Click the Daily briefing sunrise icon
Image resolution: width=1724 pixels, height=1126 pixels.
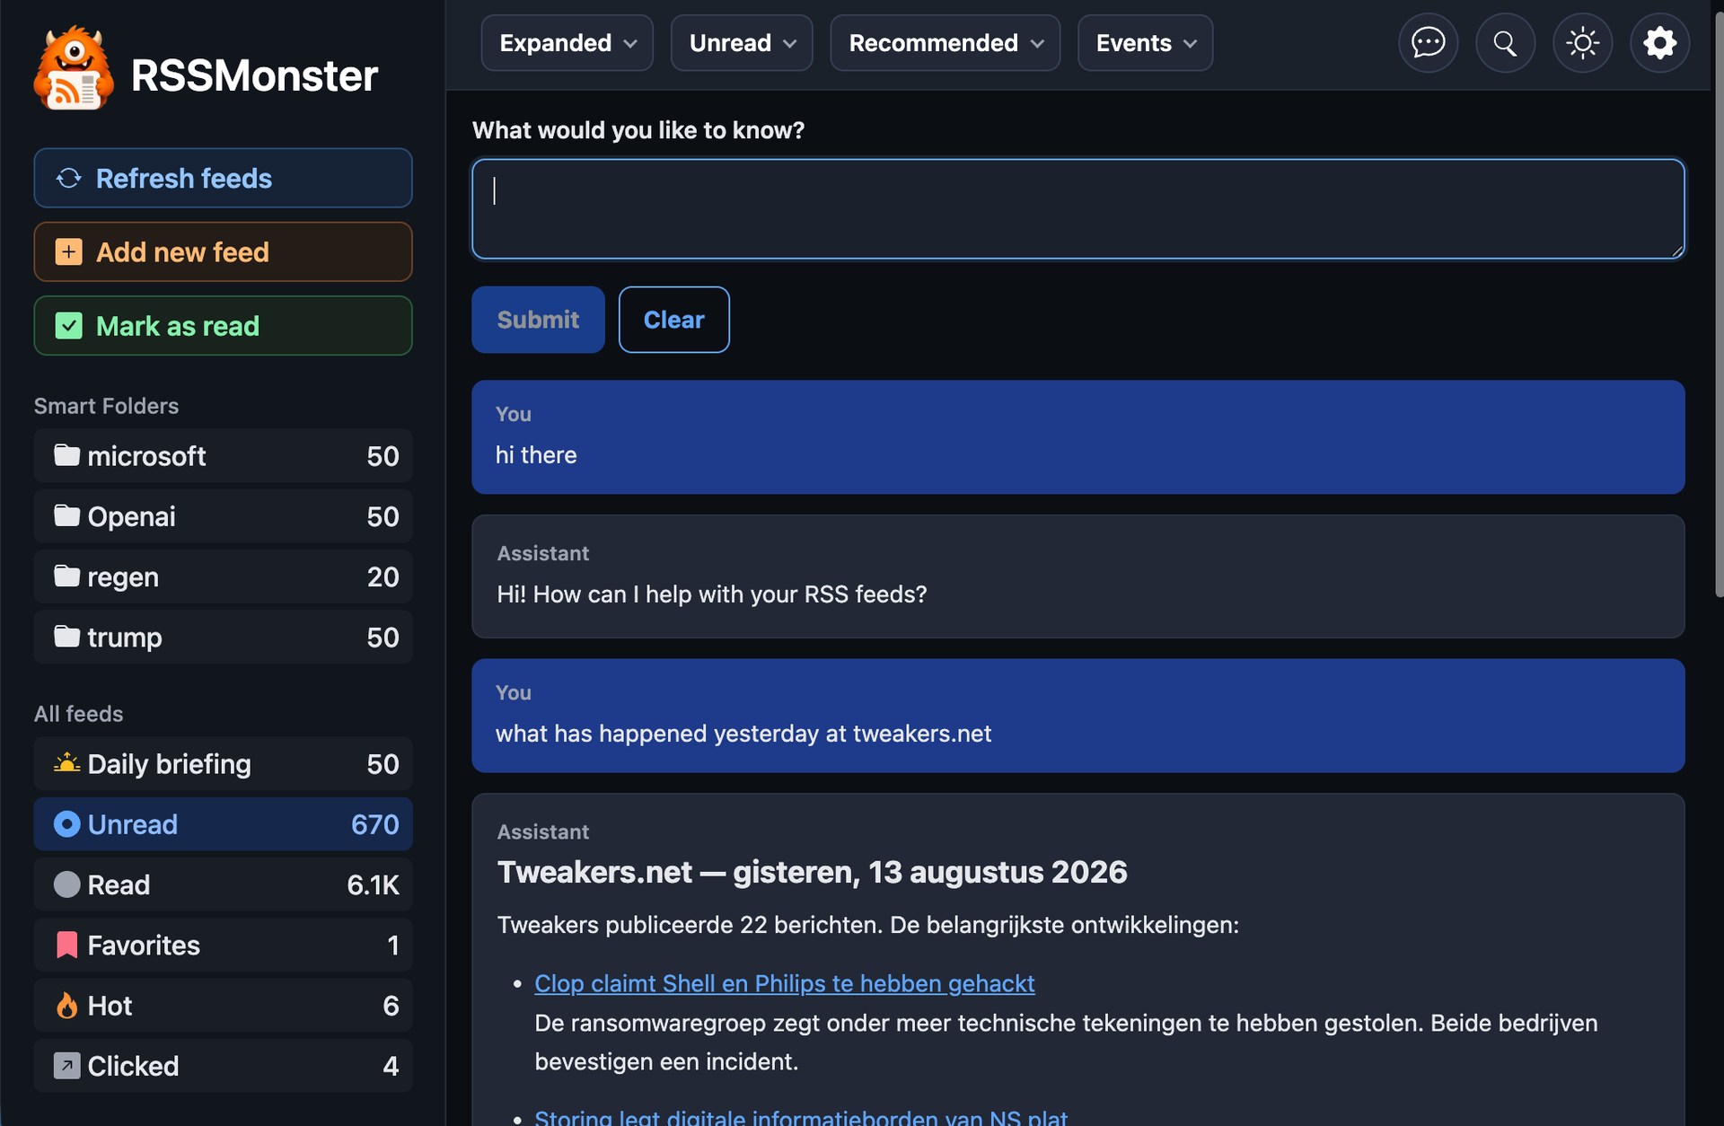[66, 763]
